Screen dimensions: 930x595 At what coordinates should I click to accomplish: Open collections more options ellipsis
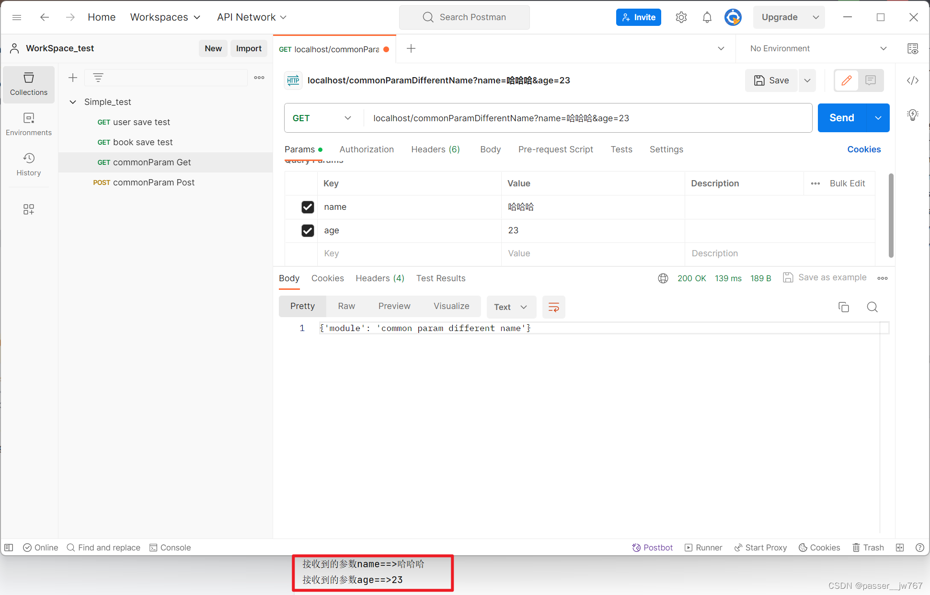point(259,78)
